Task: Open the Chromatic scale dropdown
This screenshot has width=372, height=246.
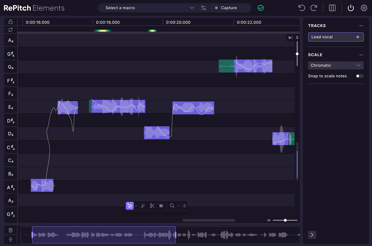Action: [x=336, y=65]
